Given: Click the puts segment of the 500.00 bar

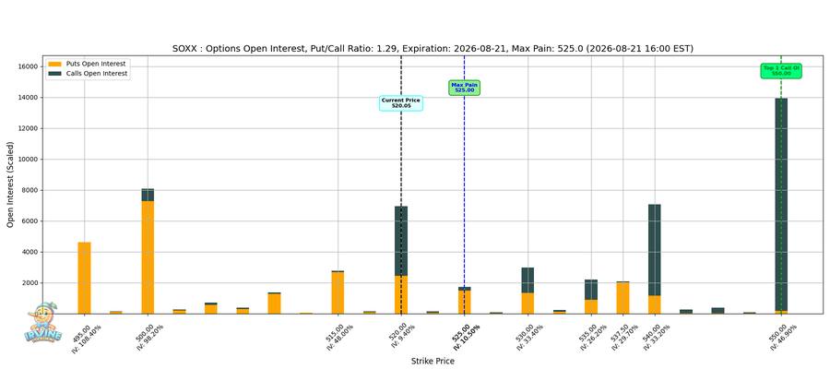Looking at the screenshot, I should point(148,257).
